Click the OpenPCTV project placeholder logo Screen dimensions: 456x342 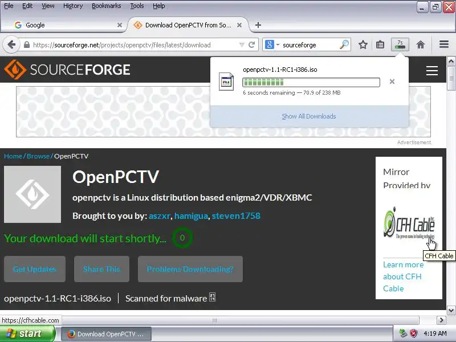tap(32, 194)
